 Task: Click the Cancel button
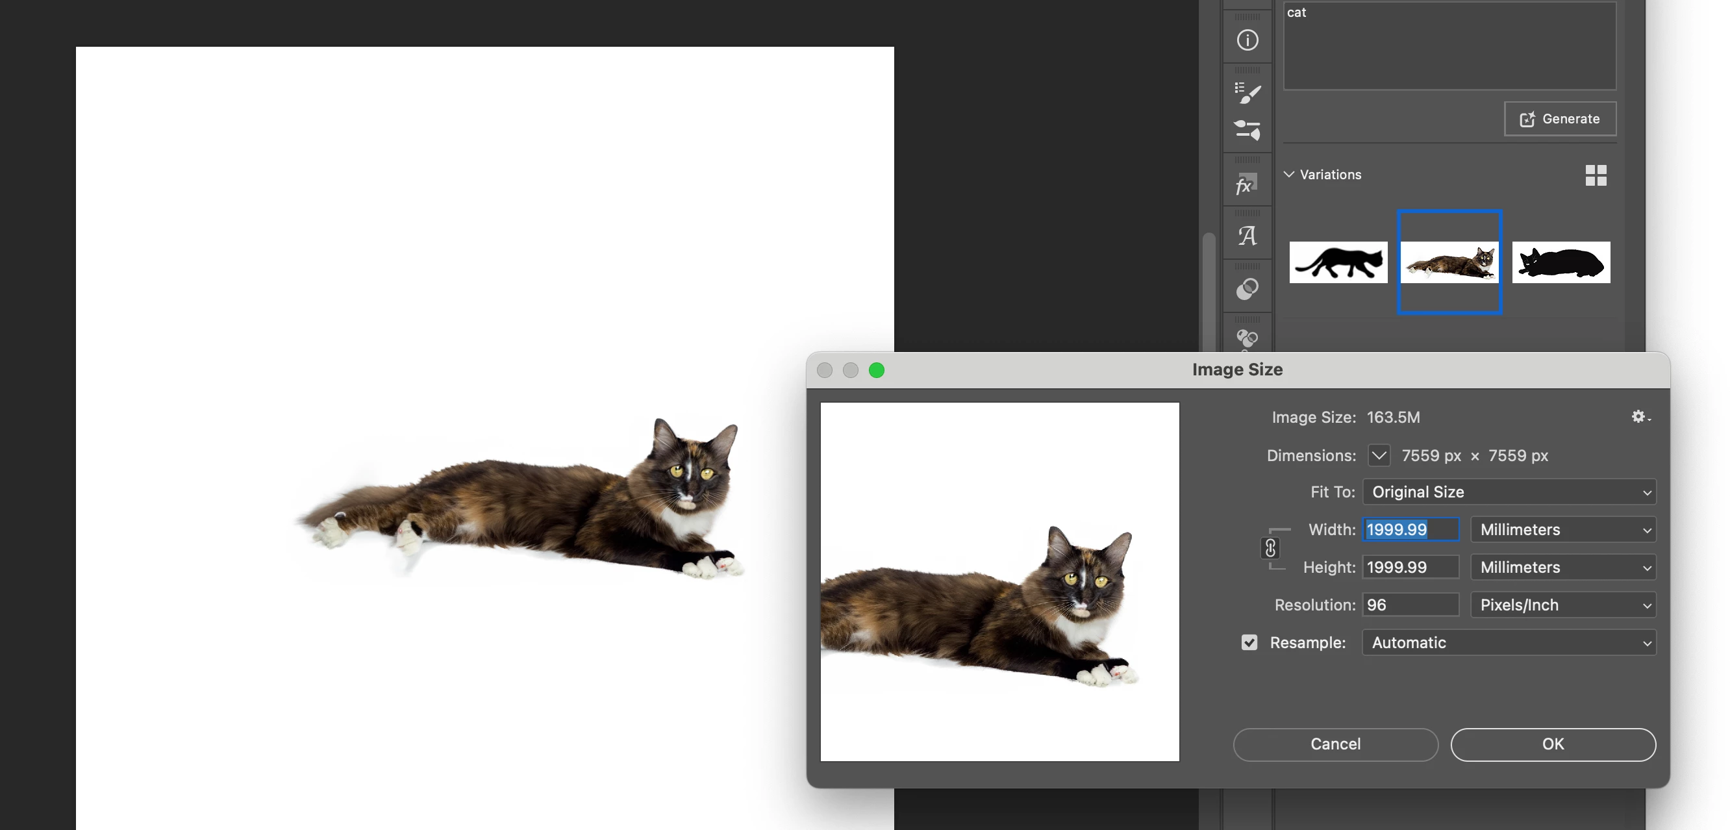point(1335,744)
